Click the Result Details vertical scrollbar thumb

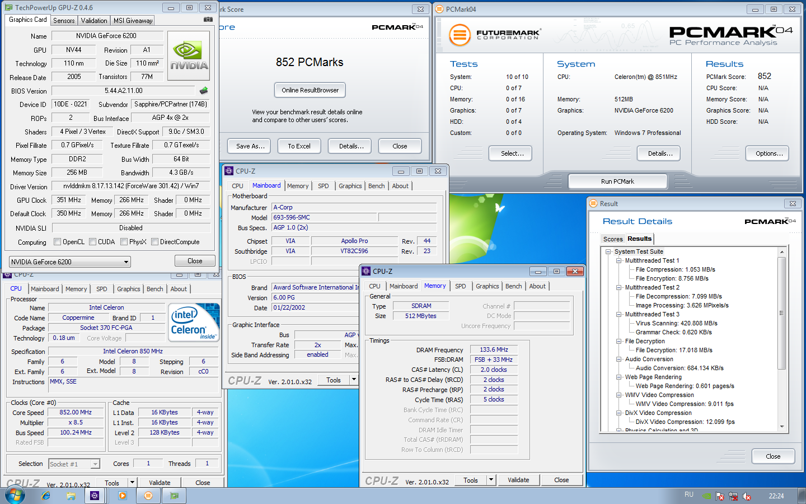782,314
